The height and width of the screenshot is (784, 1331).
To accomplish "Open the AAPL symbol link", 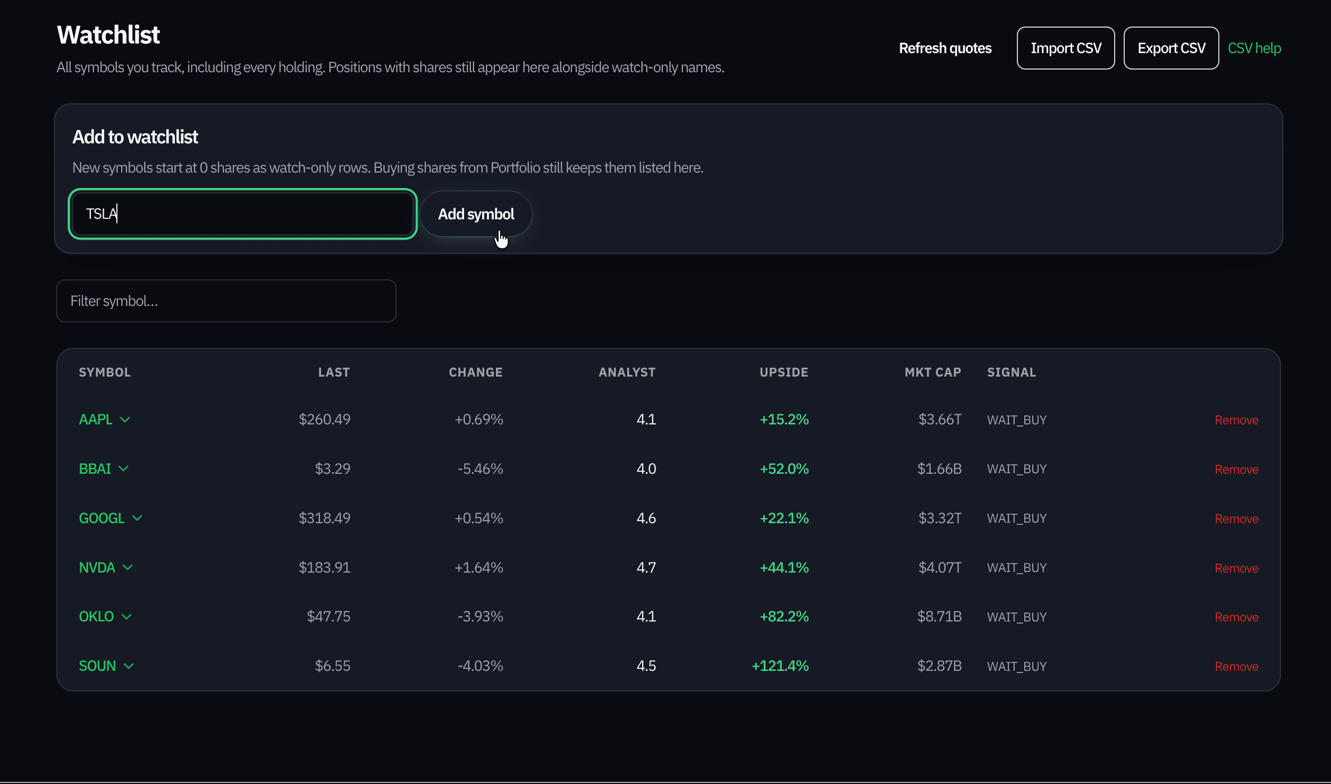I will click(96, 420).
